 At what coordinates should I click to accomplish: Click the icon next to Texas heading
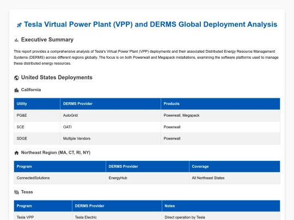(x=16, y=192)
